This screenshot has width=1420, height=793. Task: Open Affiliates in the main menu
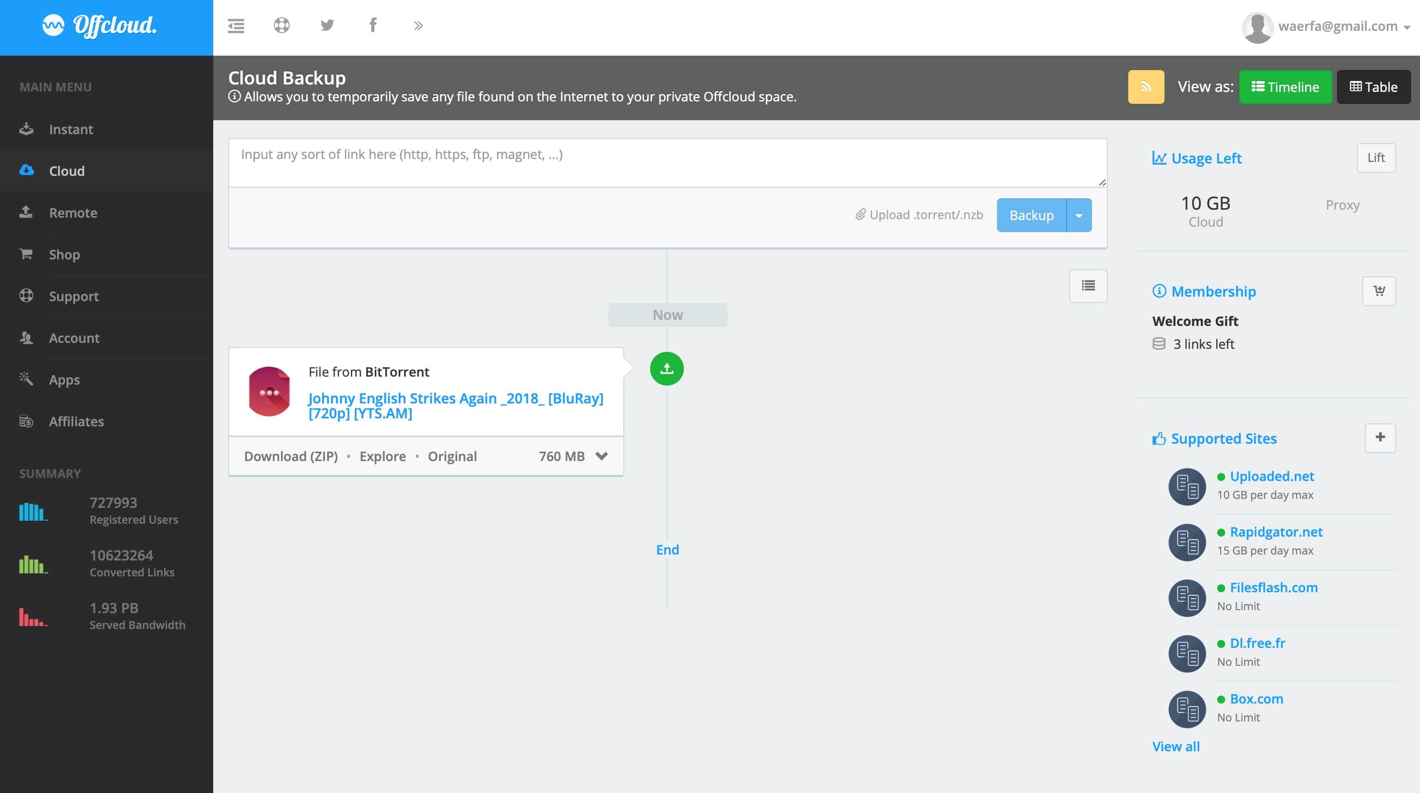pos(106,421)
